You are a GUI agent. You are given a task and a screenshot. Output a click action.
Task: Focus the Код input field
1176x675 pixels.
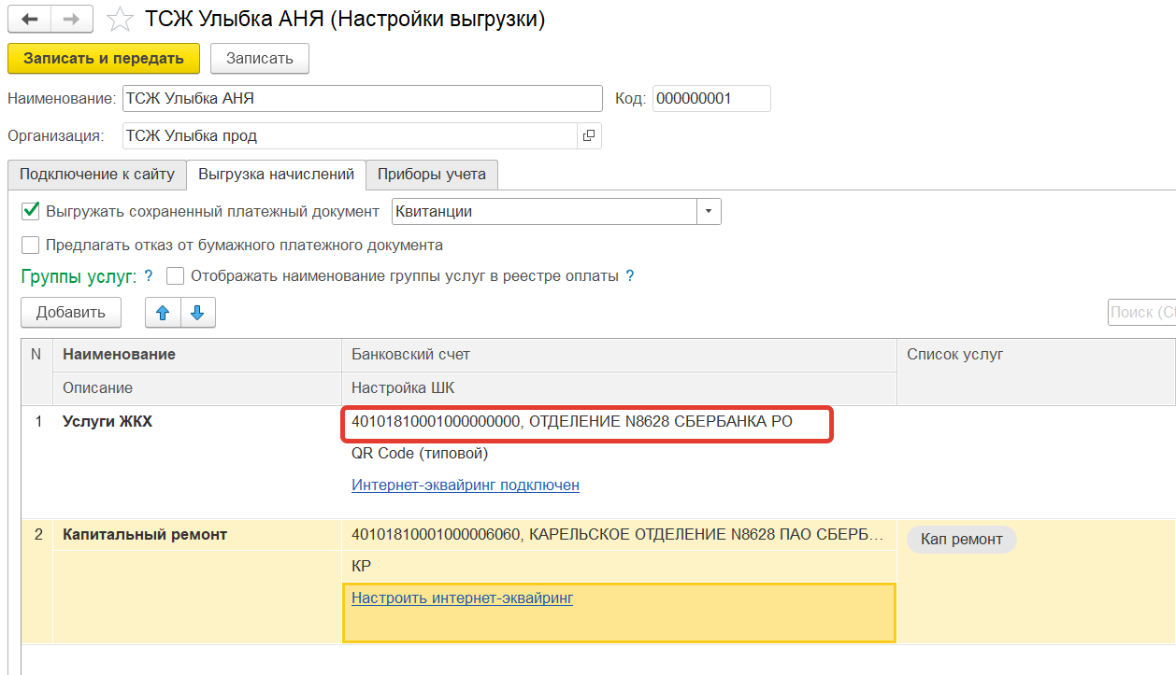(x=711, y=99)
